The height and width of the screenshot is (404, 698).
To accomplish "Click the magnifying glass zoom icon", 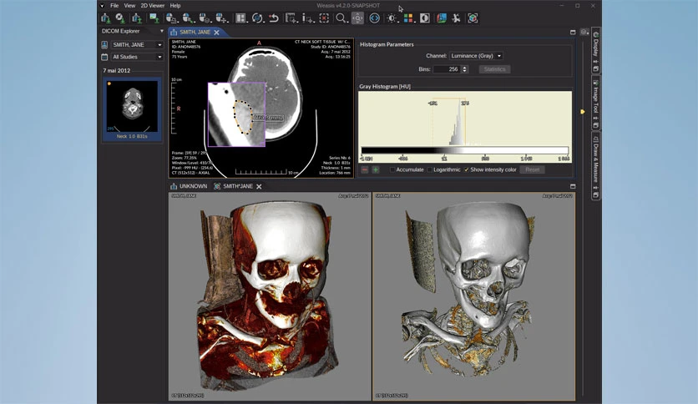I will click(x=341, y=18).
